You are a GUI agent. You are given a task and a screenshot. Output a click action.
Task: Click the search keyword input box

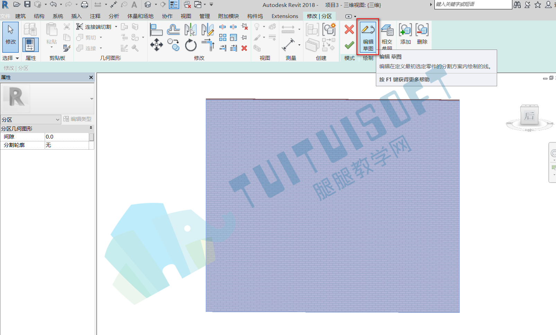473,5
